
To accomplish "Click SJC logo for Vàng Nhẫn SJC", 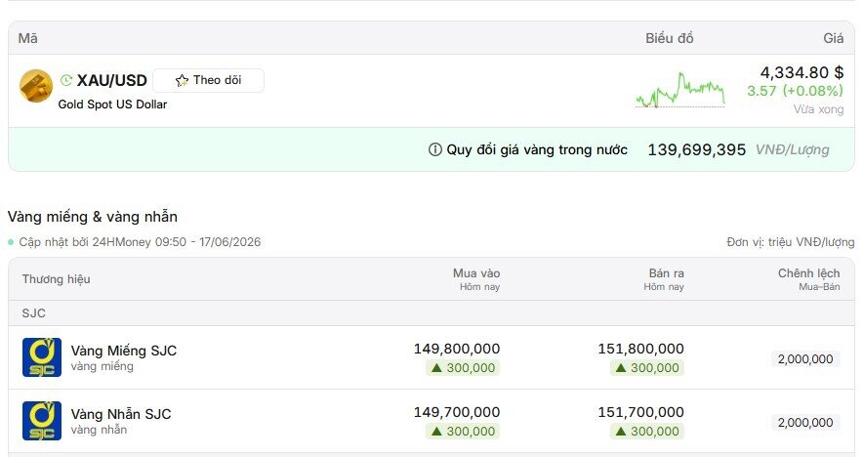I will pyautogui.click(x=42, y=421).
